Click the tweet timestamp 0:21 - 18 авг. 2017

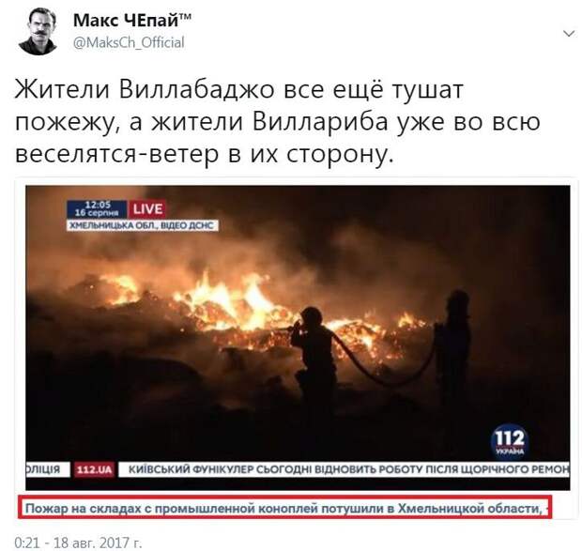coord(78,543)
